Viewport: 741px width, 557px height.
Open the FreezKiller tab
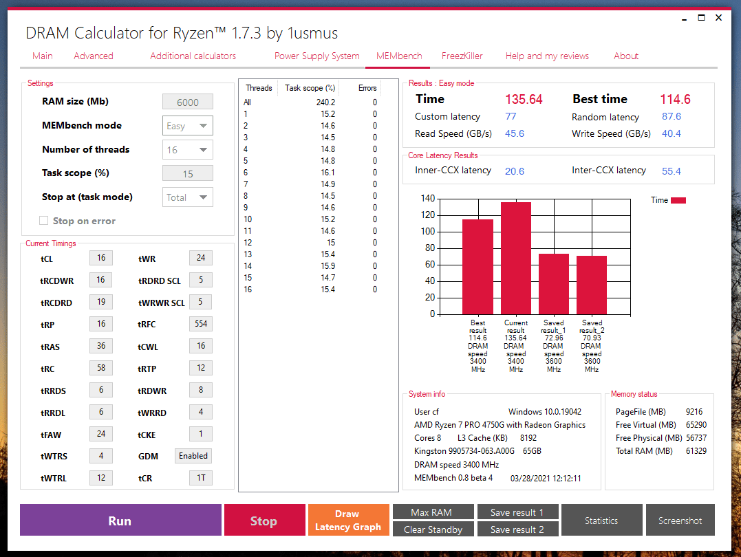[462, 56]
